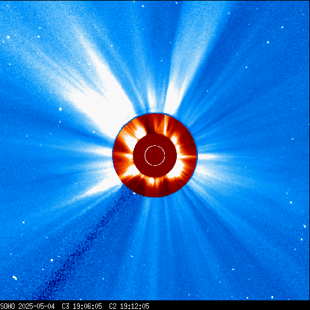Viewport: 310px width, 310px height.
Task: Select the dark red occulting disk
Action: [155, 156]
